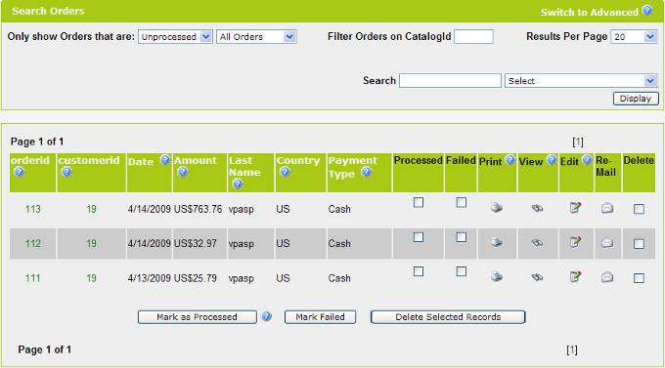Open help icon next to Date header
665x368 pixels.
click(164, 160)
